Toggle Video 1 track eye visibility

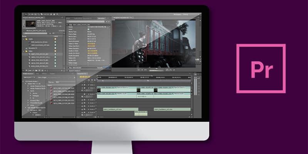pyautogui.click(x=82, y=88)
